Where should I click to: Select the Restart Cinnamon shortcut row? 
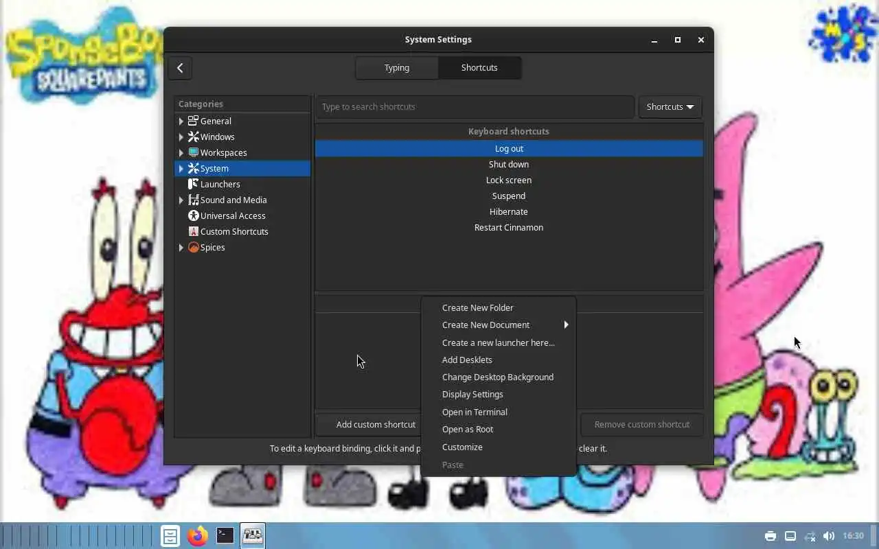tap(509, 227)
